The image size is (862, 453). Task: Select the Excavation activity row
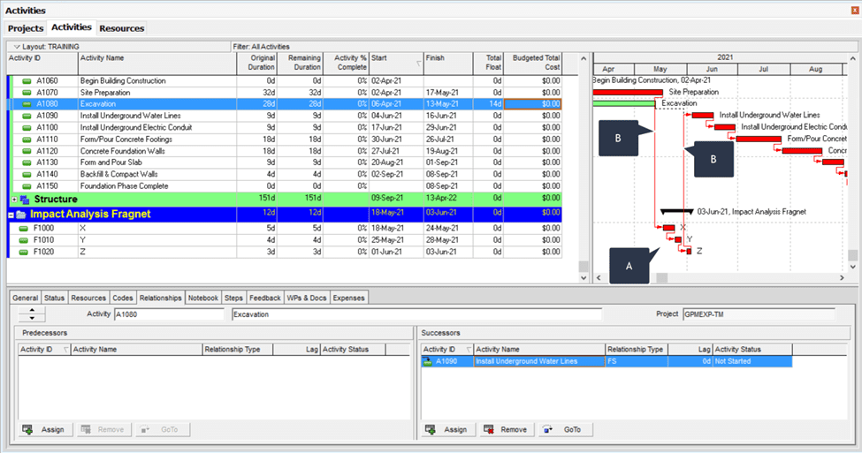pyautogui.click(x=284, y=104)
